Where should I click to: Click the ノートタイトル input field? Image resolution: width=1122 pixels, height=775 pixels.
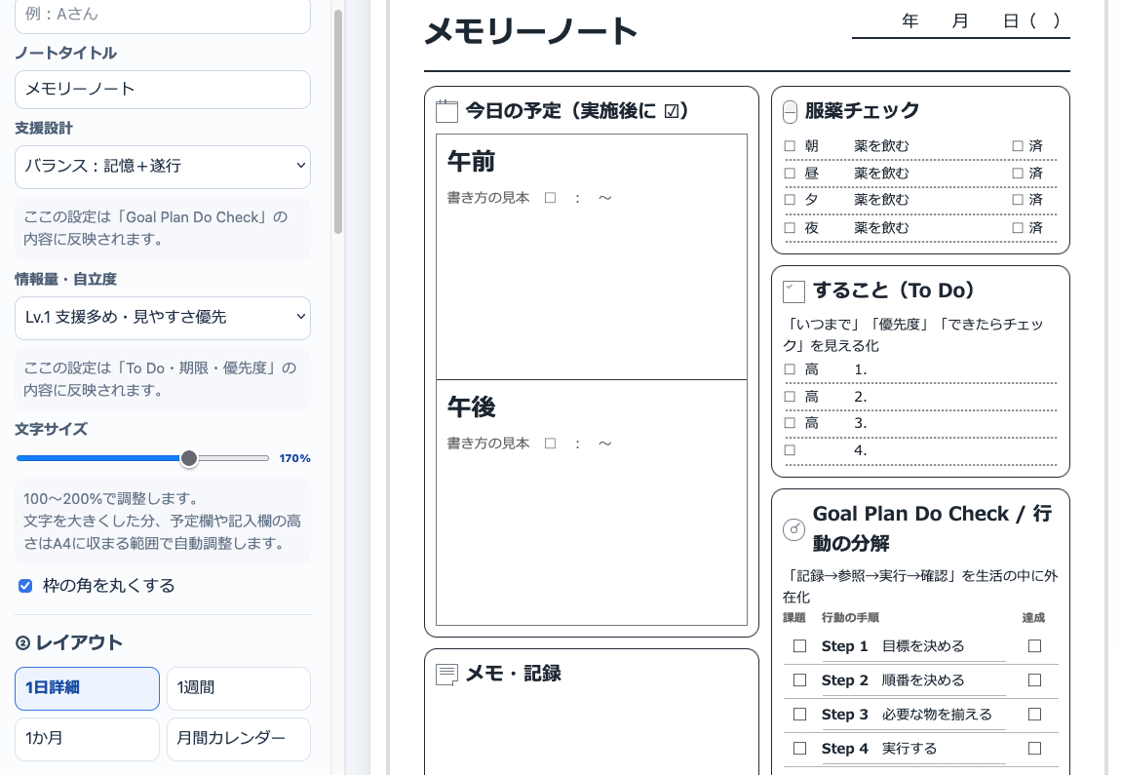click(x=163, y=90)
